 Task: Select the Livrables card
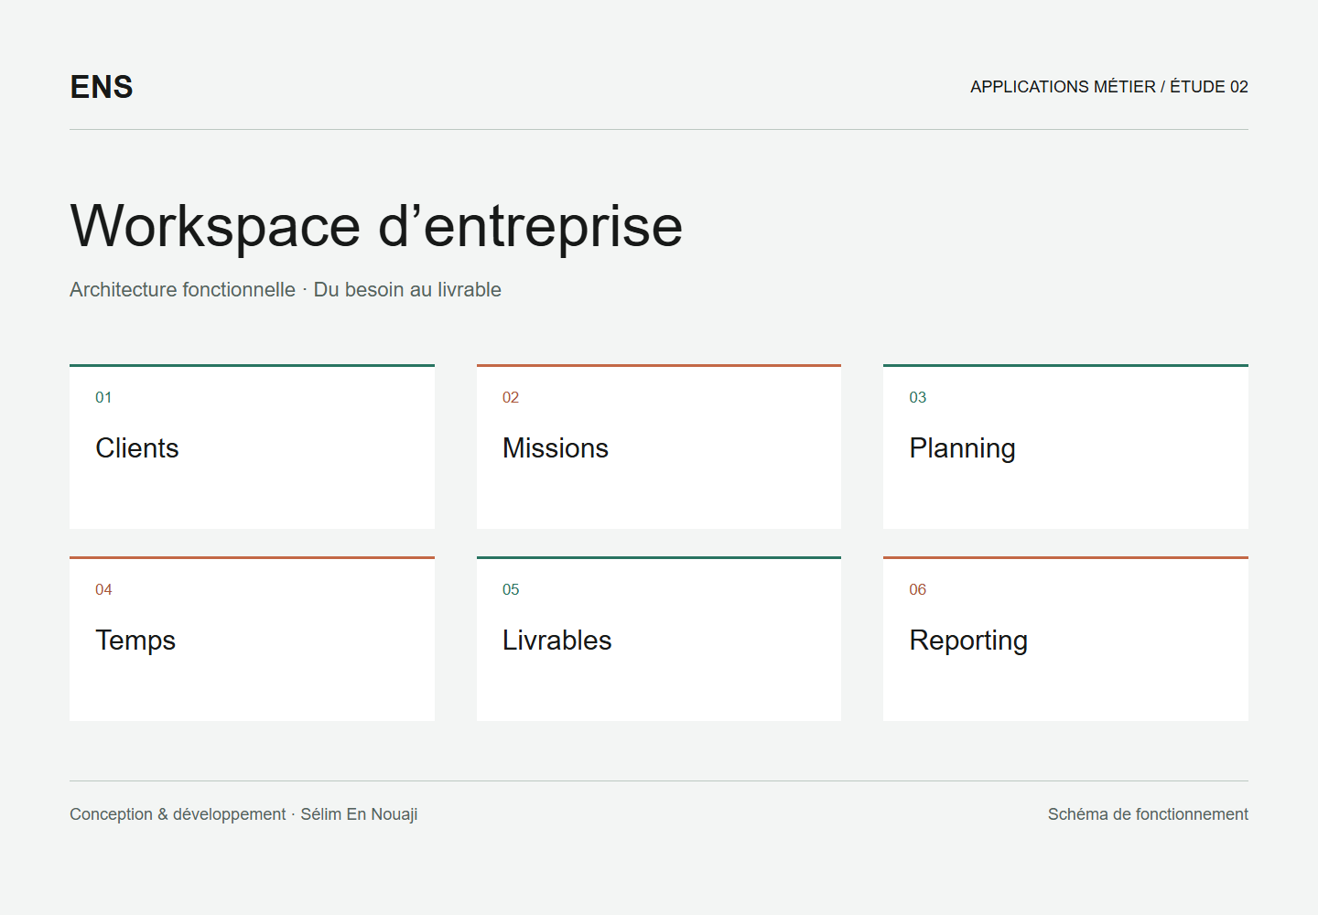[659, 639]
